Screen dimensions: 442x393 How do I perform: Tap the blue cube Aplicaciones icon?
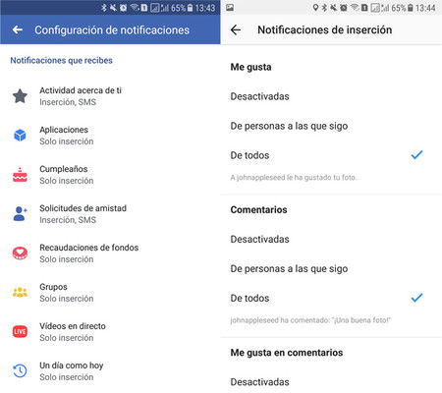(20, 135)
